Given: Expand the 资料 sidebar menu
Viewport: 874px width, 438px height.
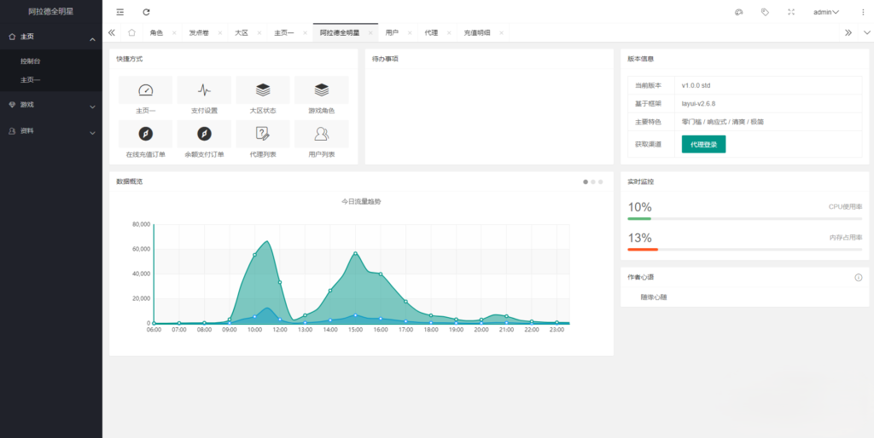Looking at the screenshot, I should coord(50,131).
